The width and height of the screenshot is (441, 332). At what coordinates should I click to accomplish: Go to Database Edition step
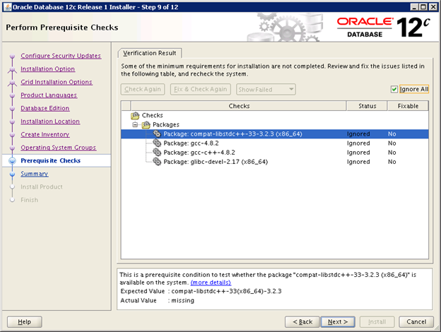click(x=45, y=108)
